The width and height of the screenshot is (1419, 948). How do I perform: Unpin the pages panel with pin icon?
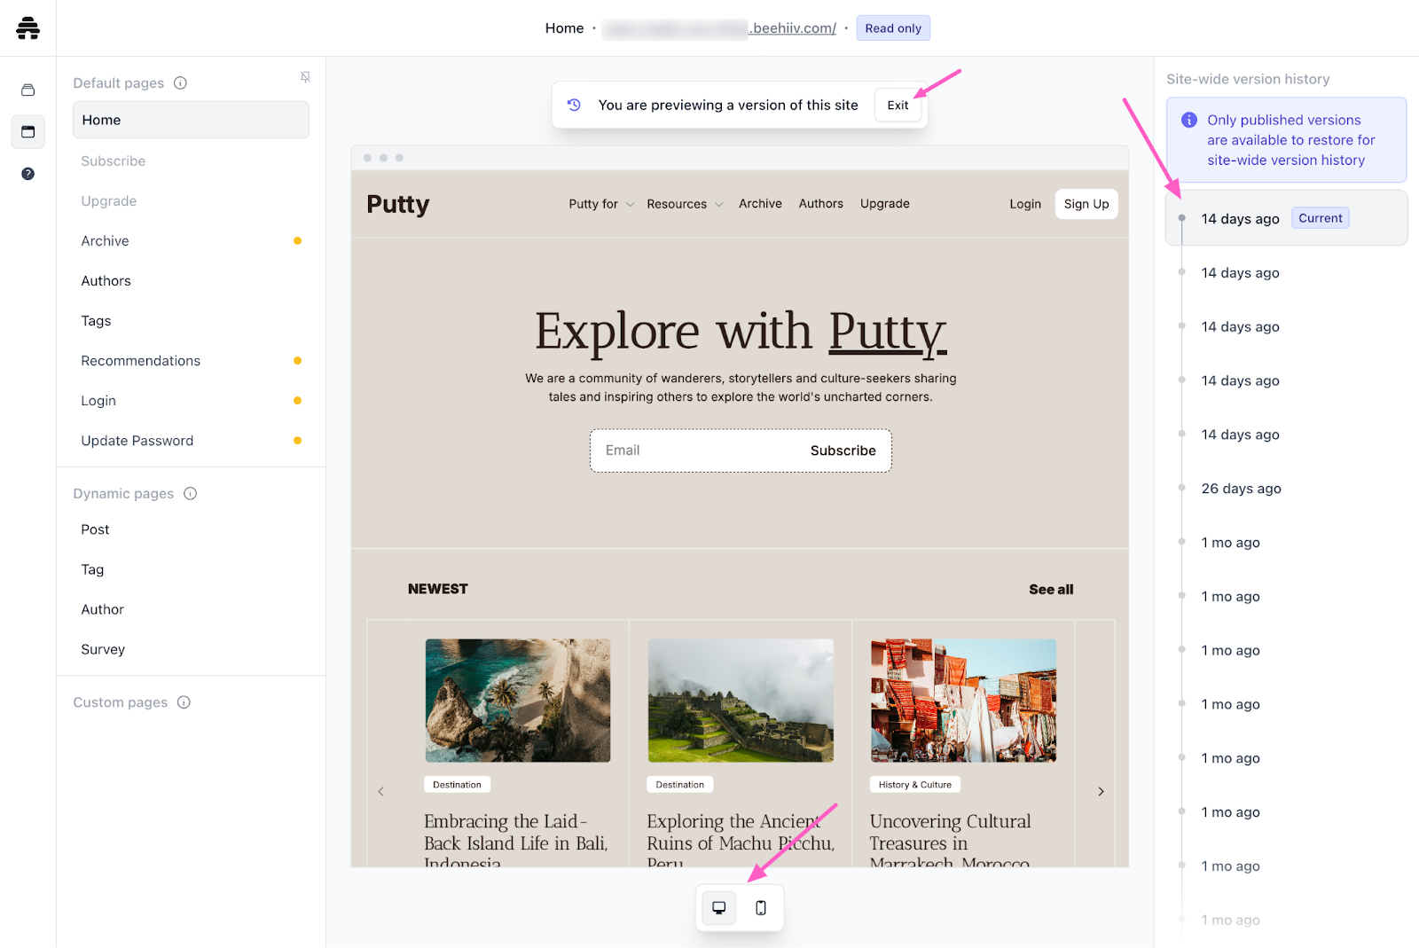tap(305, 78)
